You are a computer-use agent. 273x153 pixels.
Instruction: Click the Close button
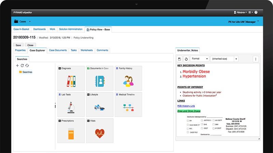pos(30,45)
